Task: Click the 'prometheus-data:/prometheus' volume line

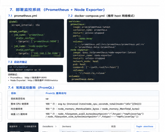Action: [95, 47]
